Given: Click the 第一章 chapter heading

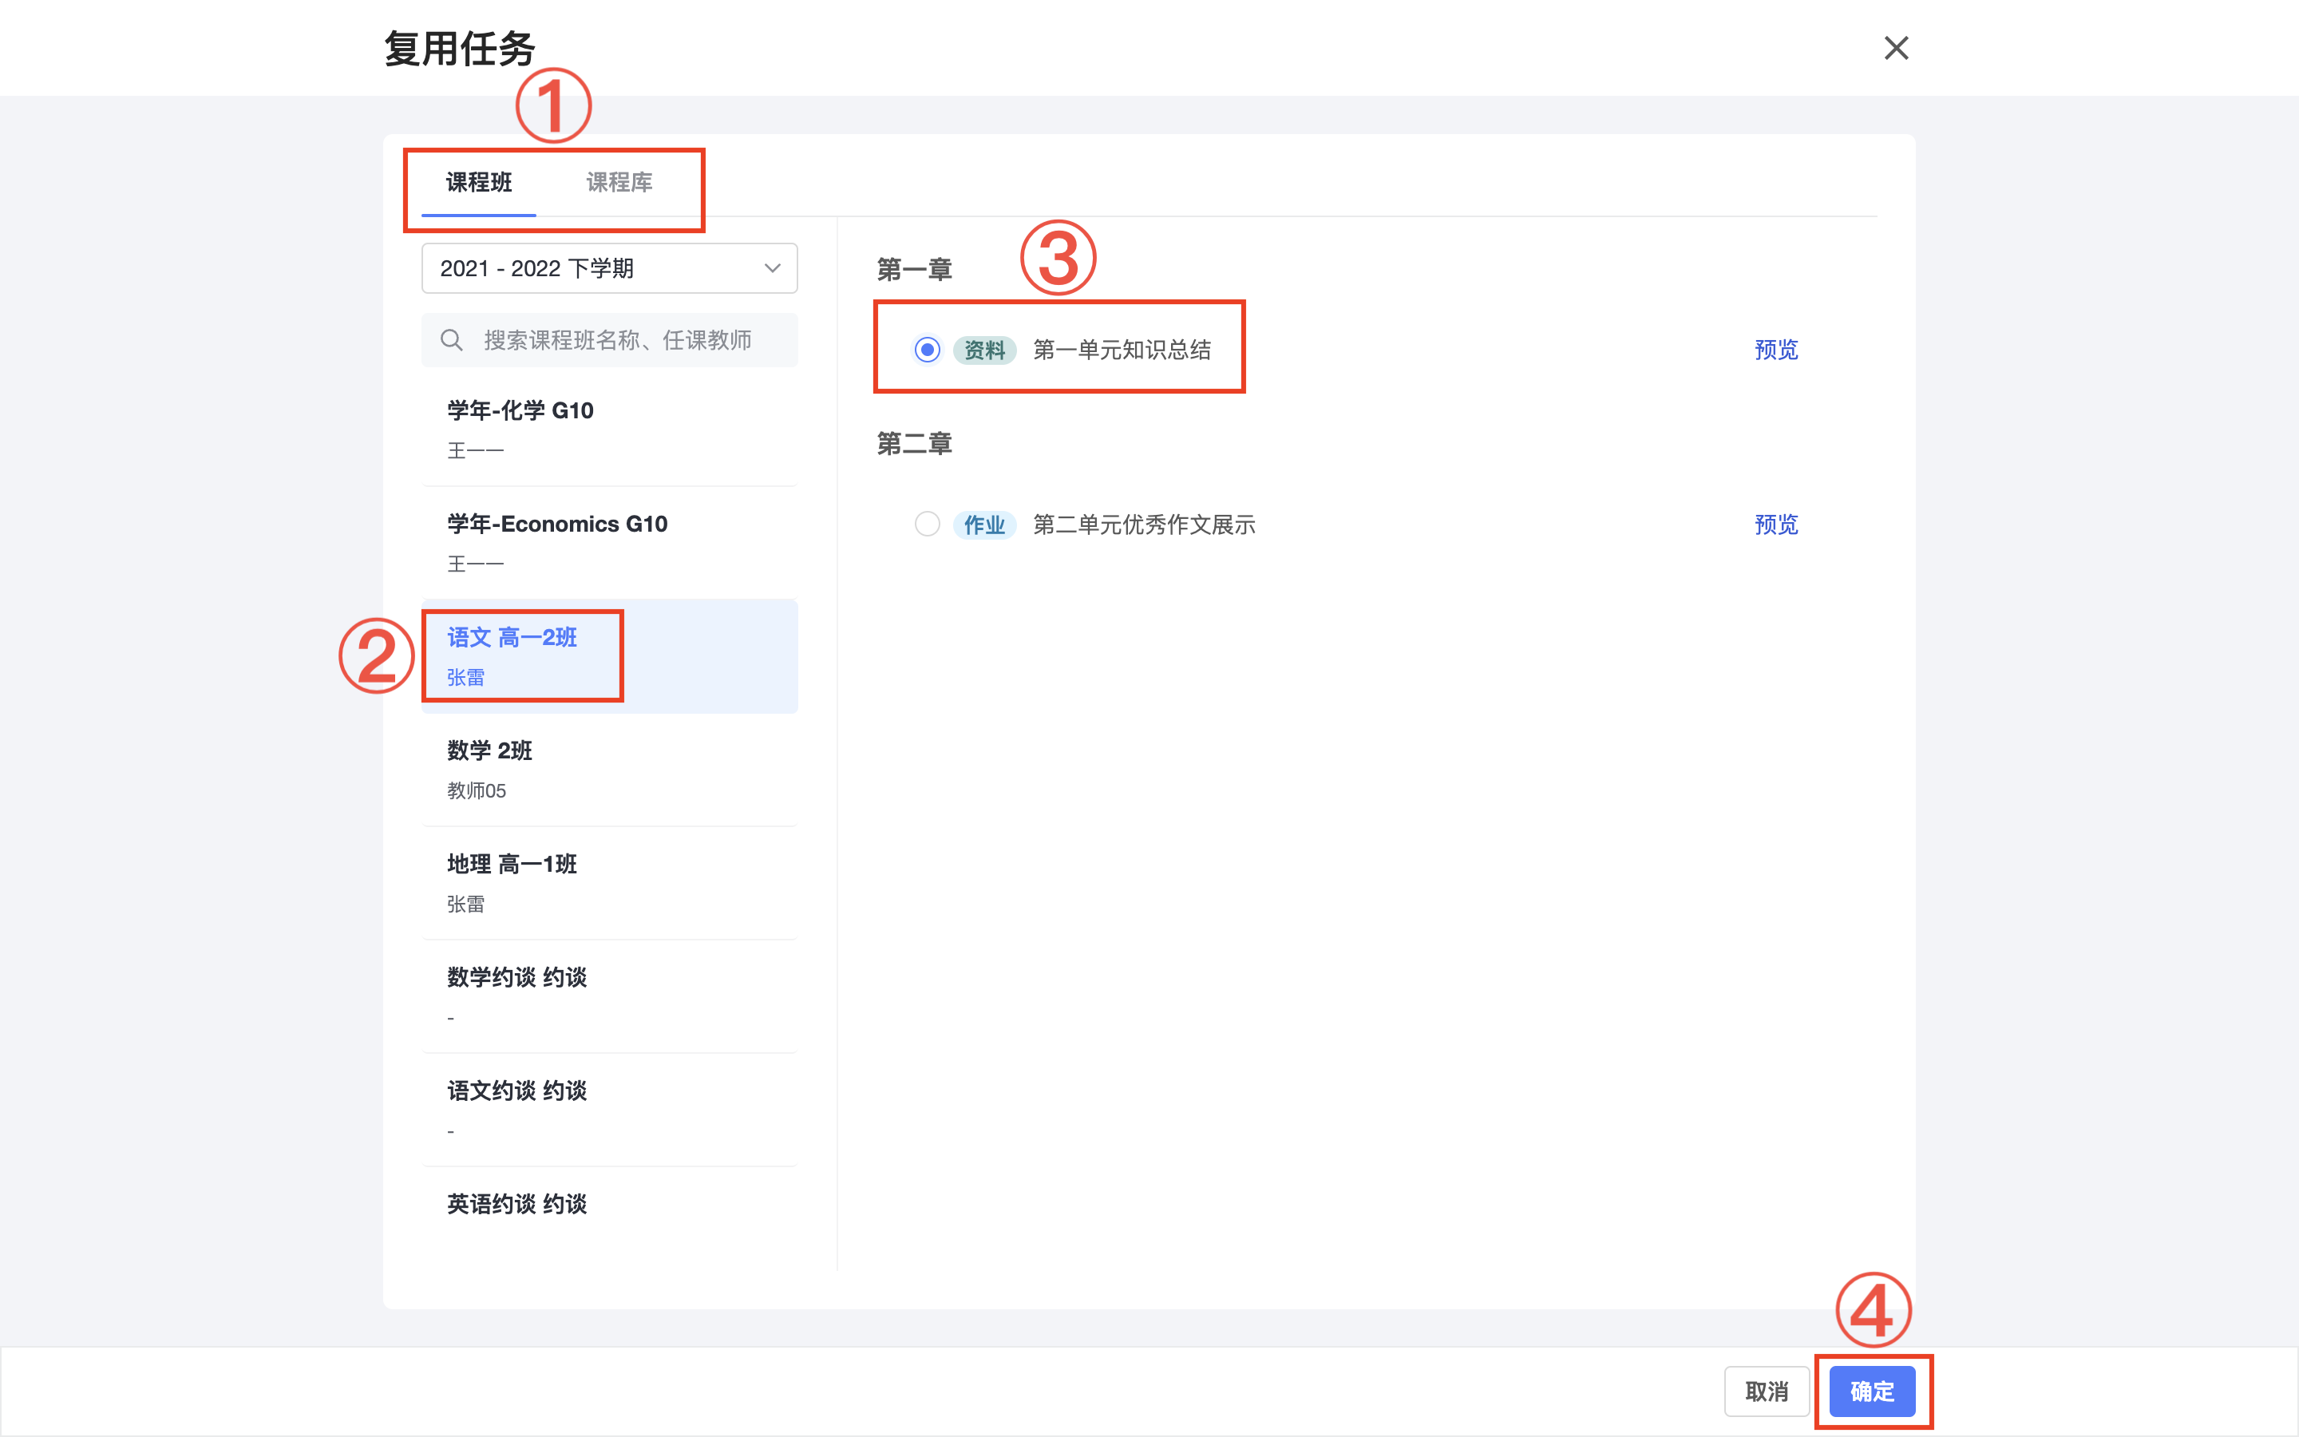Looking at the screenshot, I should (914, 269).
